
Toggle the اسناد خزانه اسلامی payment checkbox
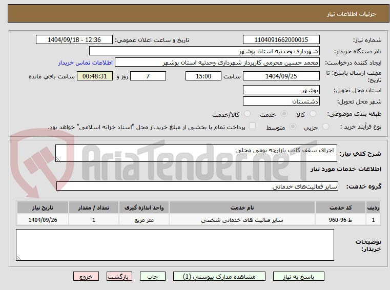(252, 126)
